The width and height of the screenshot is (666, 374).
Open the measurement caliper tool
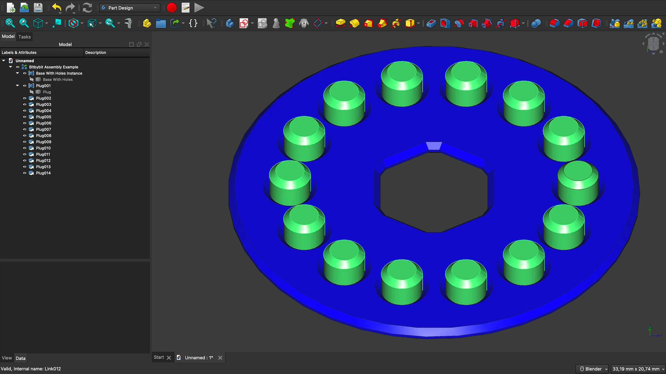[129, 24]
